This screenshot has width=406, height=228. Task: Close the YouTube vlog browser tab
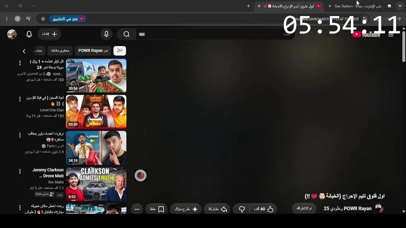click(259, 6)
